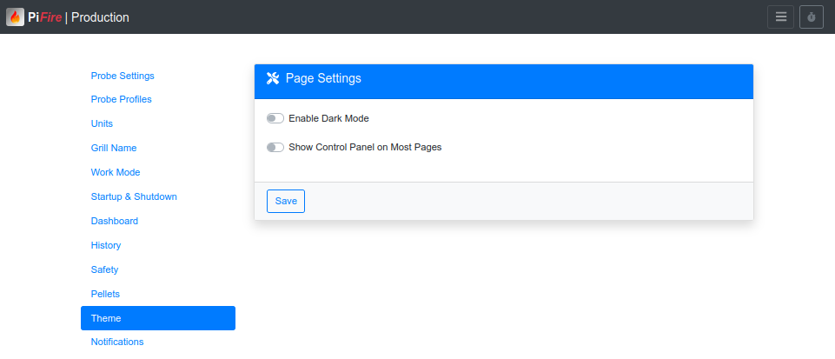Image resolution: width=835 pixels, height=359 pixels.
Task: Open the hamburger navigation menu
Action: [780, 17]
